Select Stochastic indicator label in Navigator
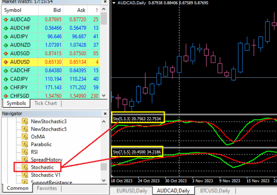This screenshot has width=277, height=195. (43, 167)
